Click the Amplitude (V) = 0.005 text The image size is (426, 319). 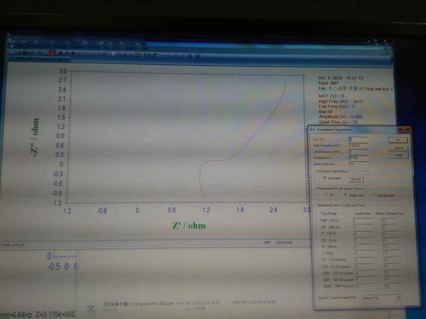tap(340, 117)
